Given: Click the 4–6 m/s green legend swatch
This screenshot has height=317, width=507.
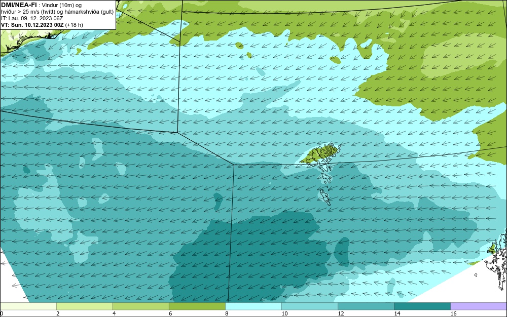Looking at the screenshot, I should [x=140, y=306].
